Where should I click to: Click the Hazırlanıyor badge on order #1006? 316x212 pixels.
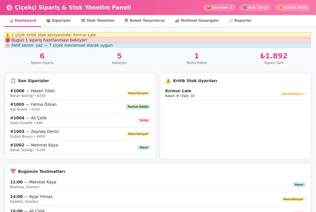(x=138, y=93)
